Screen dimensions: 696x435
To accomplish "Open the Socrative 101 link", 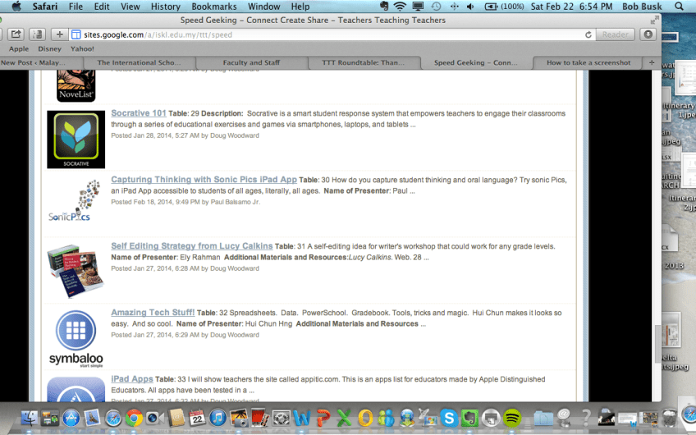I will pos(138,113).
